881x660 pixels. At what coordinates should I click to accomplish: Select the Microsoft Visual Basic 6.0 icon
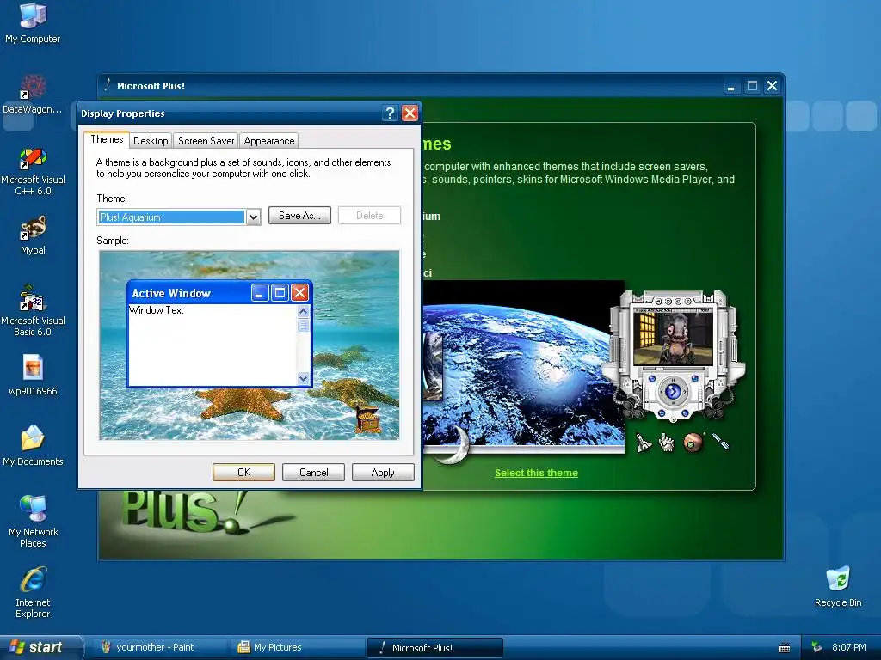click(x=33, y=310)
